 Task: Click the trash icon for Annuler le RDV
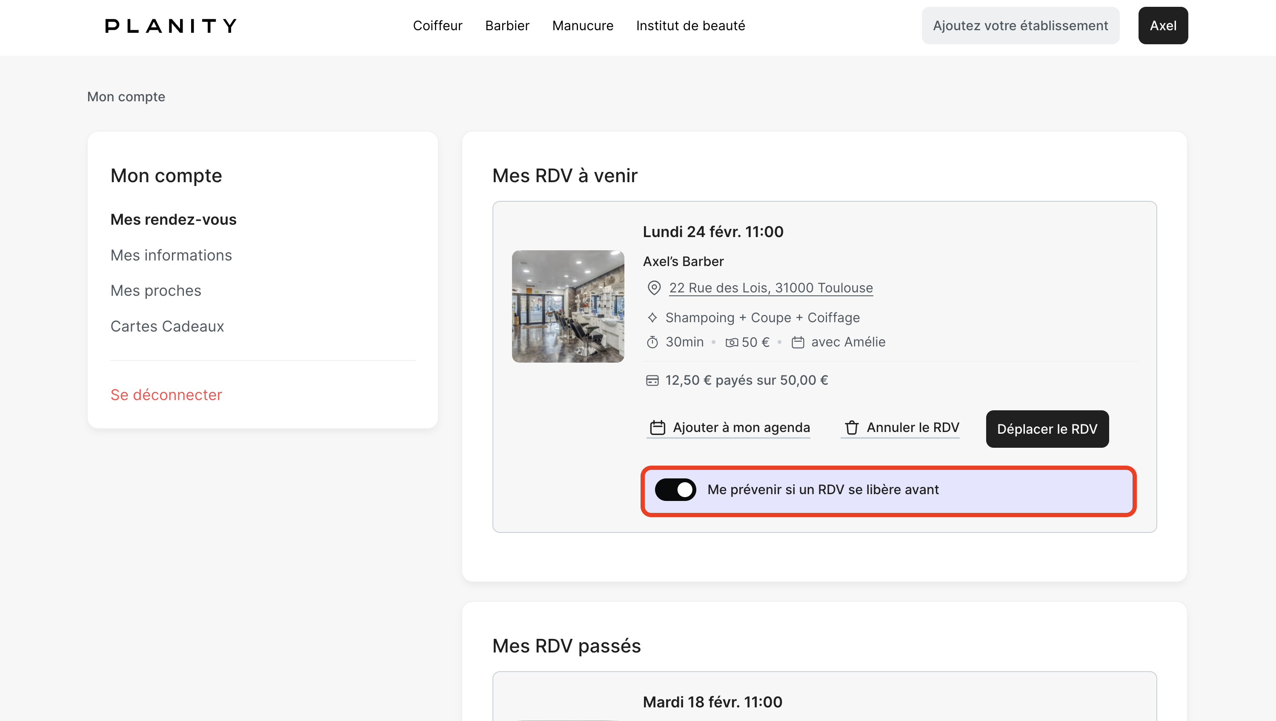pyautogui.click(x=852, y=427)
